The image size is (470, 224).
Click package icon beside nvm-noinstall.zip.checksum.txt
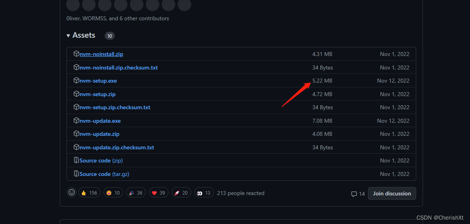pos(76,67)
